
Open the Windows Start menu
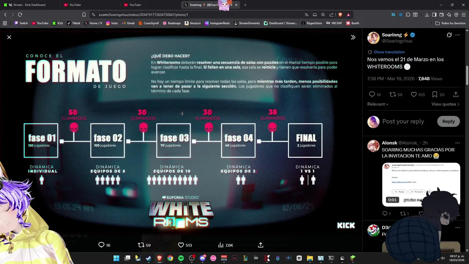click(x=116, y=258)
